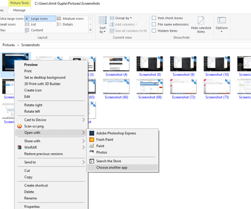Select the Large icons layout icon
251x209 pixels.
tap(27, 19)
